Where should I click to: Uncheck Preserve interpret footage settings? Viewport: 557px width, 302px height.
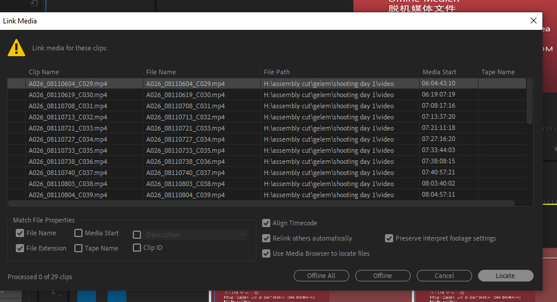pos(389,238)
